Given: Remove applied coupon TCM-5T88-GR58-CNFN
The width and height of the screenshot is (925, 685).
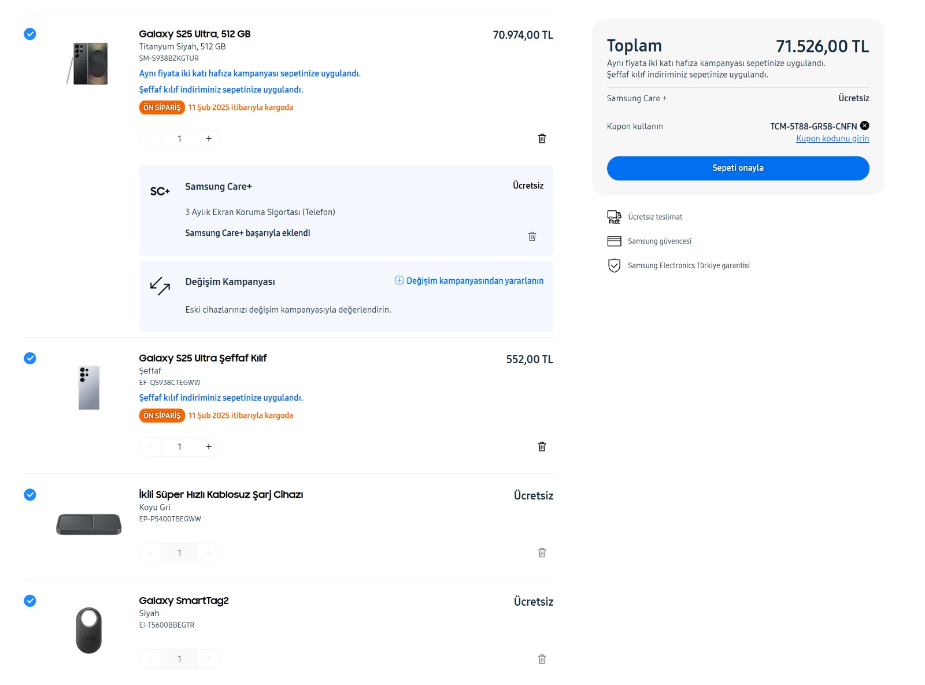Looking at the screenshot, I should 864,125.
